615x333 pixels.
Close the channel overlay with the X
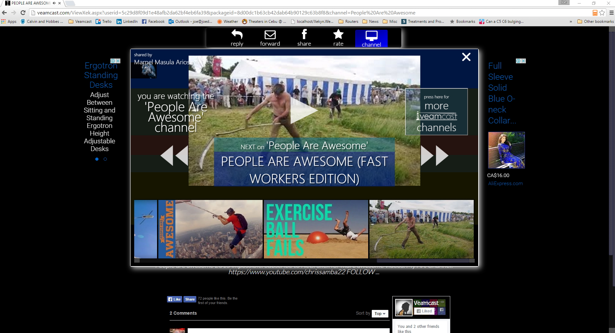pos(466,57)
